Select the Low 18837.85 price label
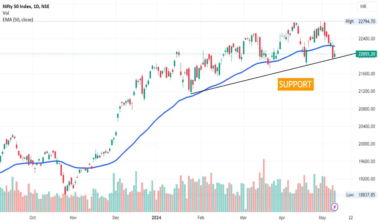Screen dimensions: 378x223 click(361, 195)
